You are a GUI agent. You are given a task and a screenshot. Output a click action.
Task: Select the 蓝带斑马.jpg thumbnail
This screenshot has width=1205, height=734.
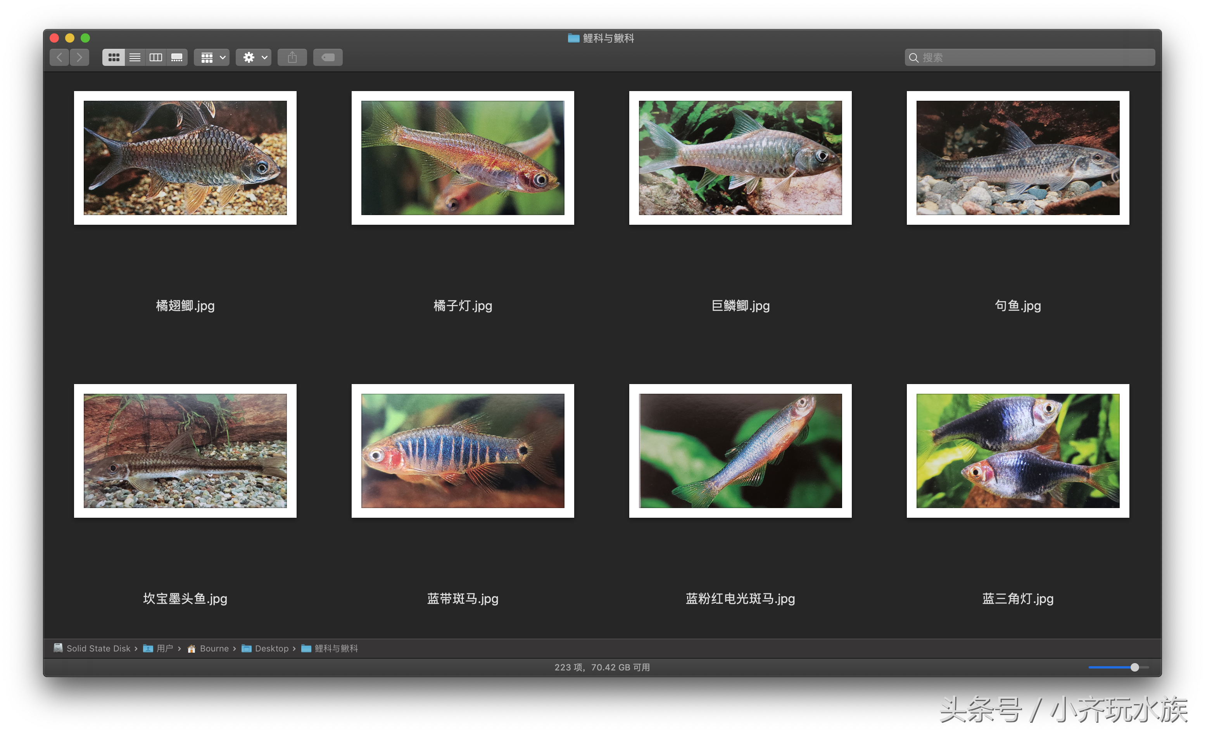pyautogui.click(x=463, y=451)
